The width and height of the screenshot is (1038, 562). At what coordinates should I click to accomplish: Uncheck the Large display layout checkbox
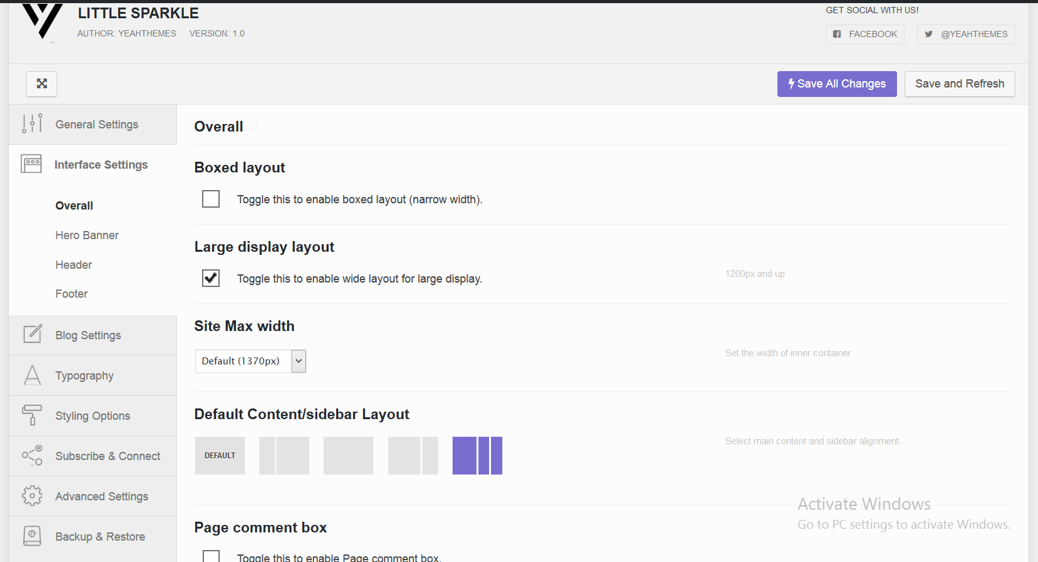[x=211, y=278]
